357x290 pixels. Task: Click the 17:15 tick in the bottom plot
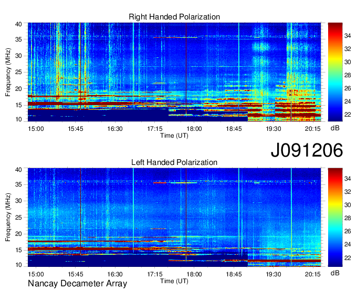point(154,274)
